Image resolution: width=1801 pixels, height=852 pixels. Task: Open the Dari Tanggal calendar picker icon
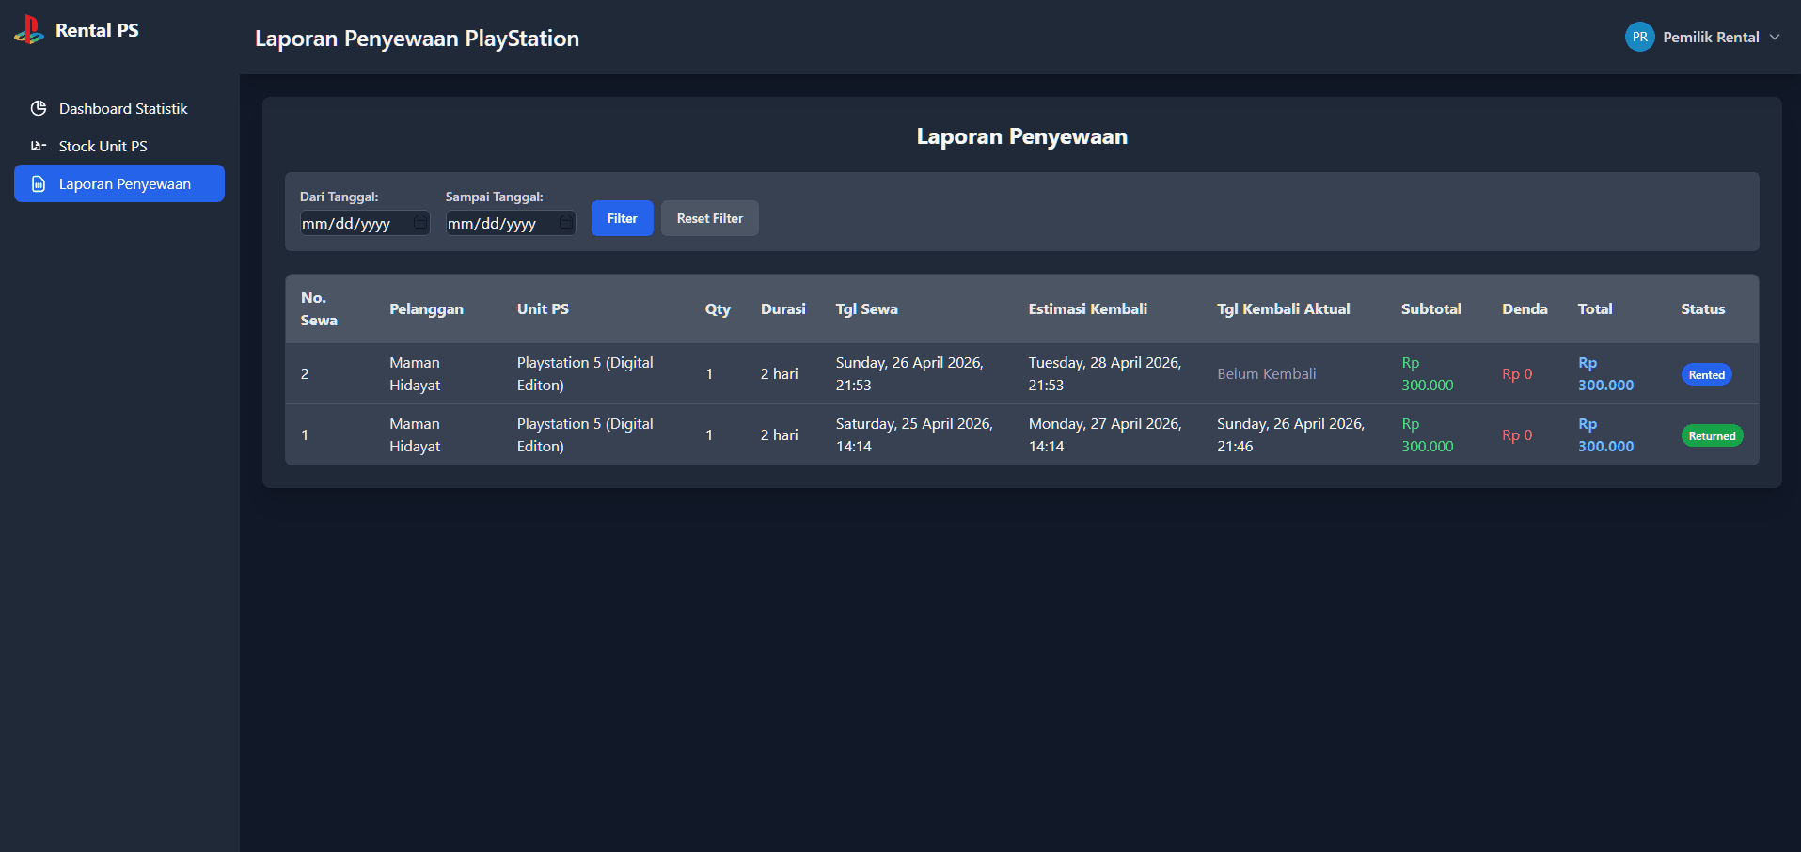(420, 223)
